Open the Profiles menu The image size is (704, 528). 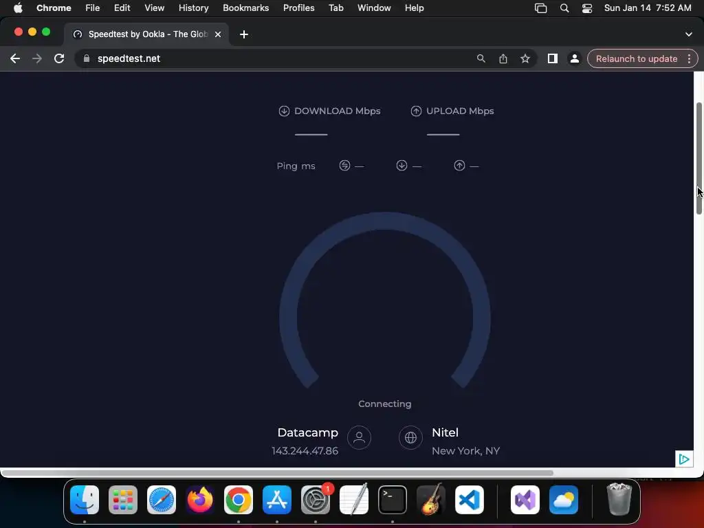pyautogui.click(x=298, y=8)
